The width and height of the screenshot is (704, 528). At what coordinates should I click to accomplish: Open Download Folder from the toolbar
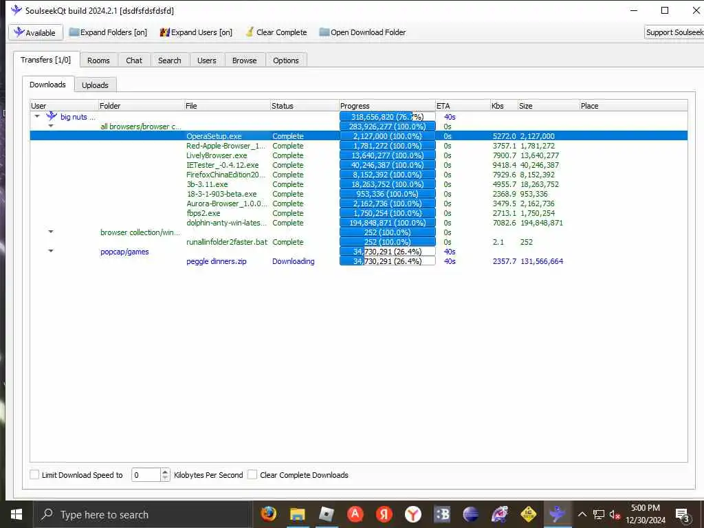point(362,32)
